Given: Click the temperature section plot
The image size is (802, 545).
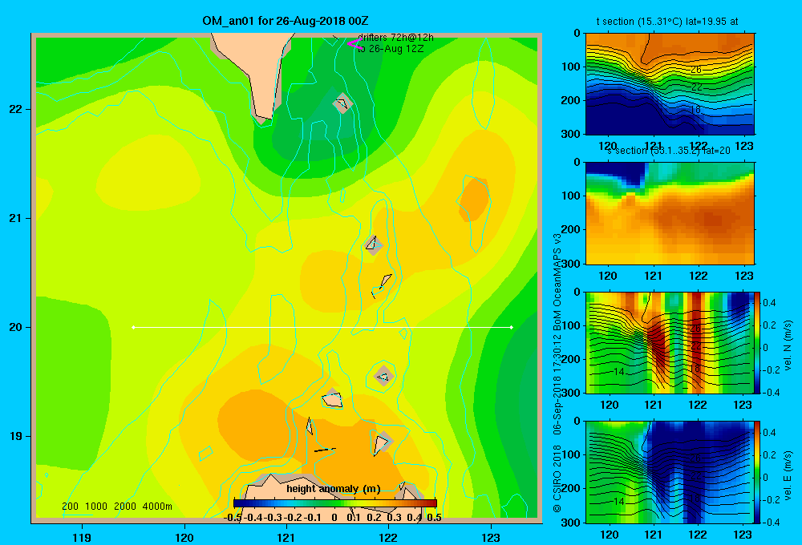Looking at the screenshot, I should [x=670, y=84].
